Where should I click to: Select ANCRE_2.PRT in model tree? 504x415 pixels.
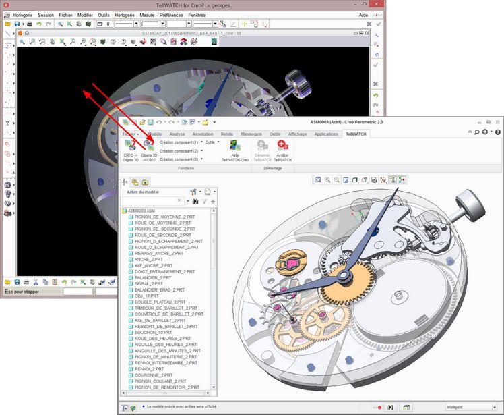tap(146, 260)
